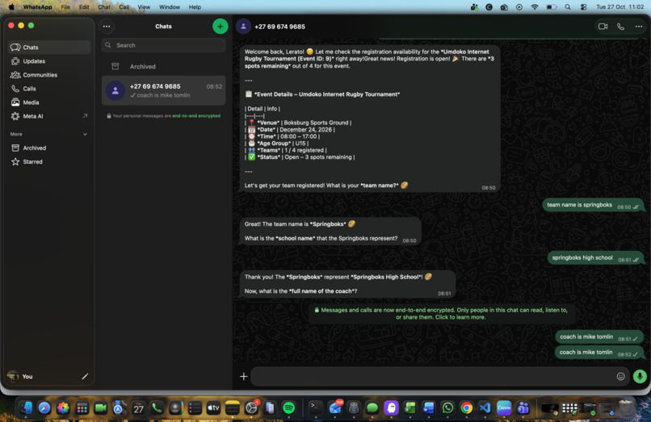
Task: Open FaceTime from the Dock
Action: [x=100, y=408]
